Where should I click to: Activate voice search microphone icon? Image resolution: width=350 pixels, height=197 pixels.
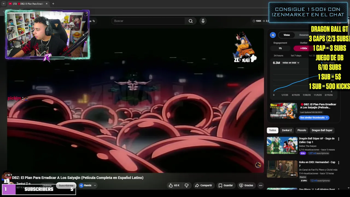[x=203, y=21]
